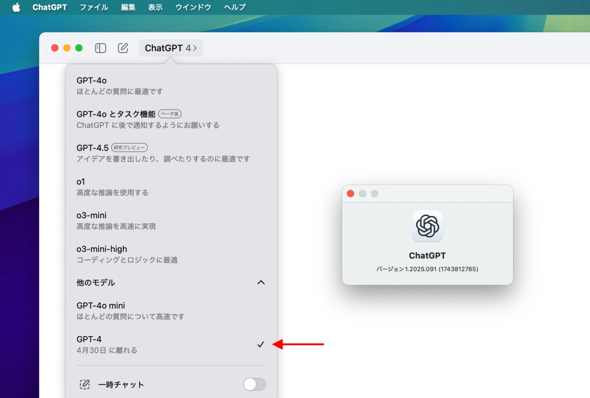The image size is (590, 398).
Task: Open the Apple menu logo
Action: click(x=16, y=7)
